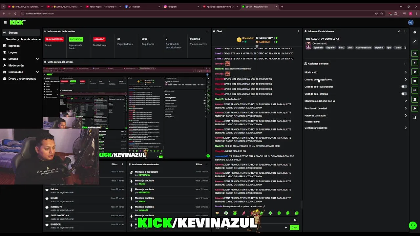Select the first toast emote above chat input
420x236 pixels.
pyautogui.click(x=217, y=213)
